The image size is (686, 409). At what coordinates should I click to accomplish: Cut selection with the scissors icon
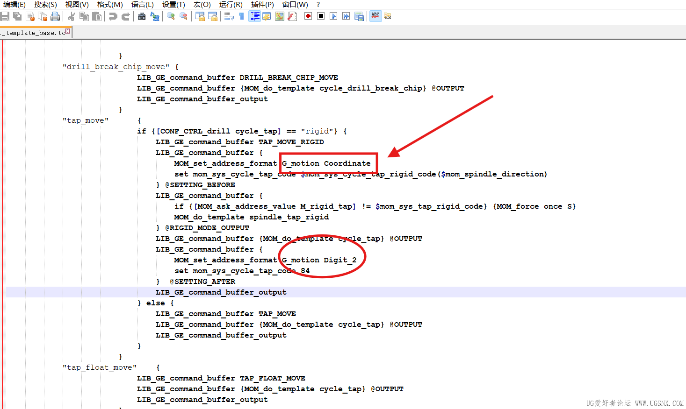click(72, 17)
